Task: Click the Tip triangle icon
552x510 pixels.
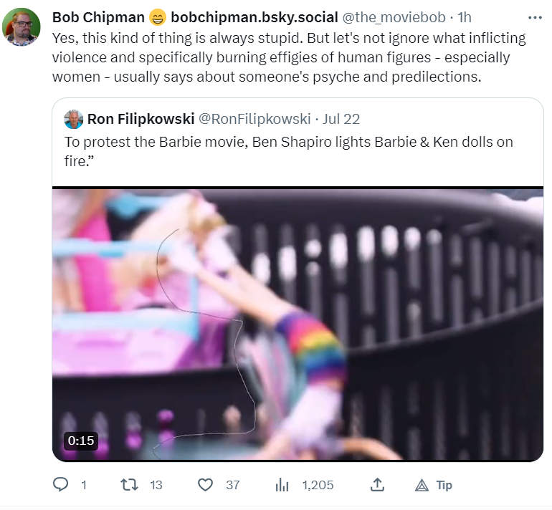Action: tap(422, 486)
